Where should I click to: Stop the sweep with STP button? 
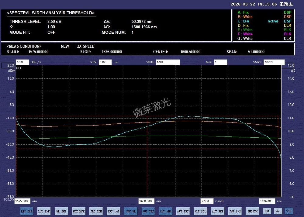[289, 211]
